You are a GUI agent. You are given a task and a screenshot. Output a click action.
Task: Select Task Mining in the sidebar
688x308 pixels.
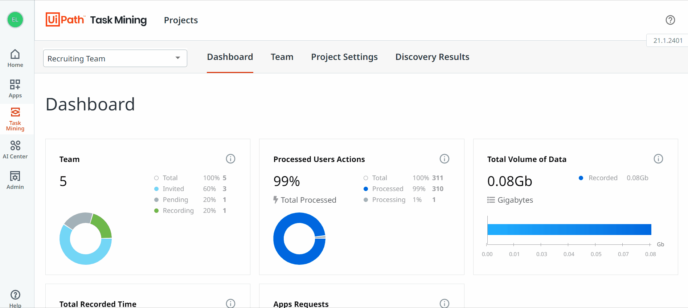(x=15, y=119)
